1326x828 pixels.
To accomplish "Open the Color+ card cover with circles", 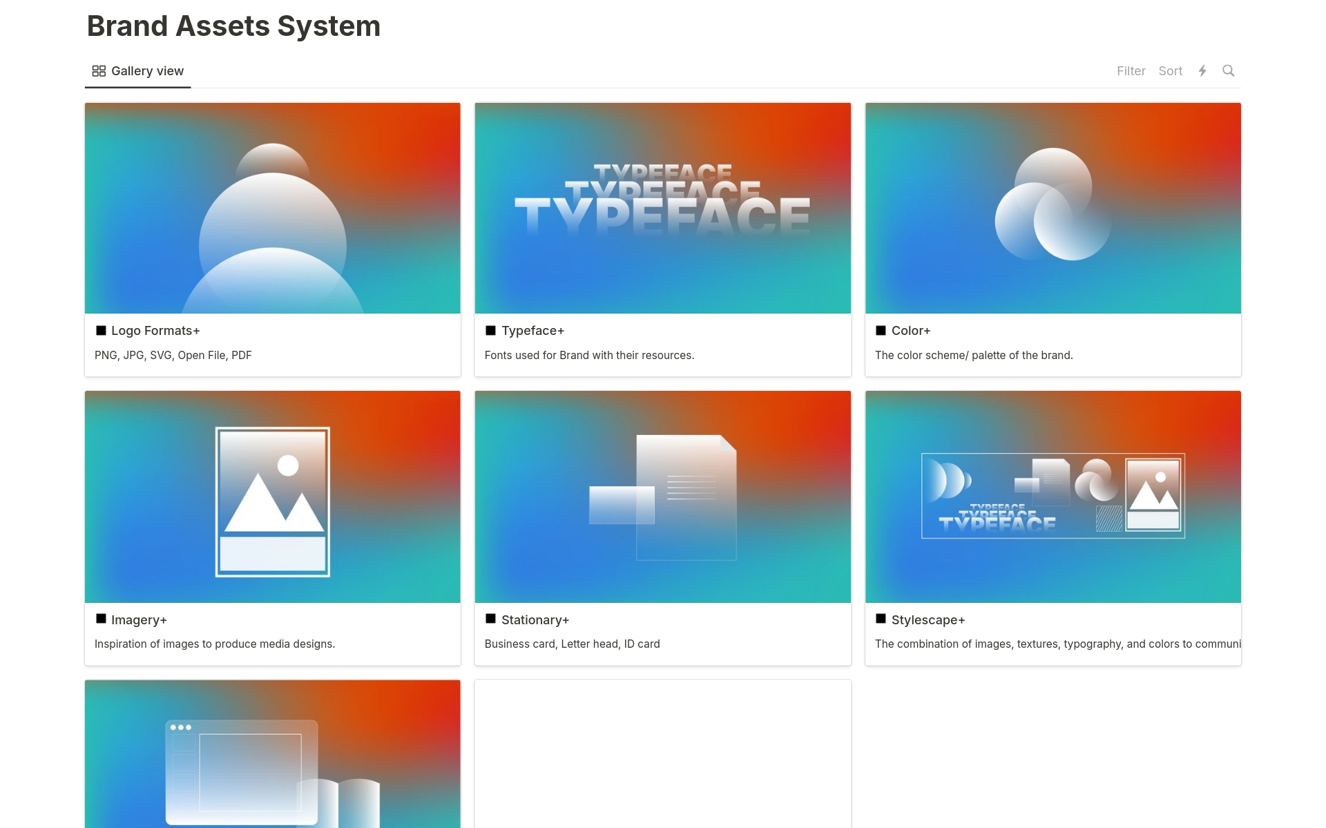I will coord(1053,208).
